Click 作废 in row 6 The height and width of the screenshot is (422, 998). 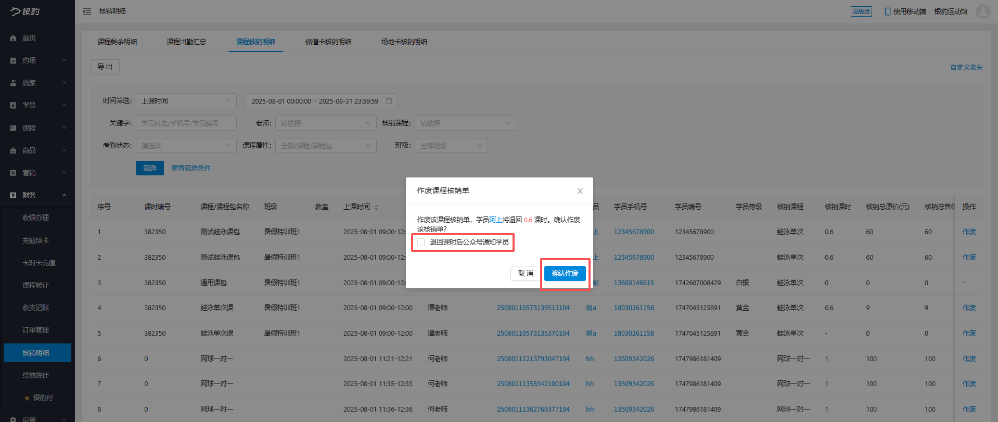click(x=969, y=359)
